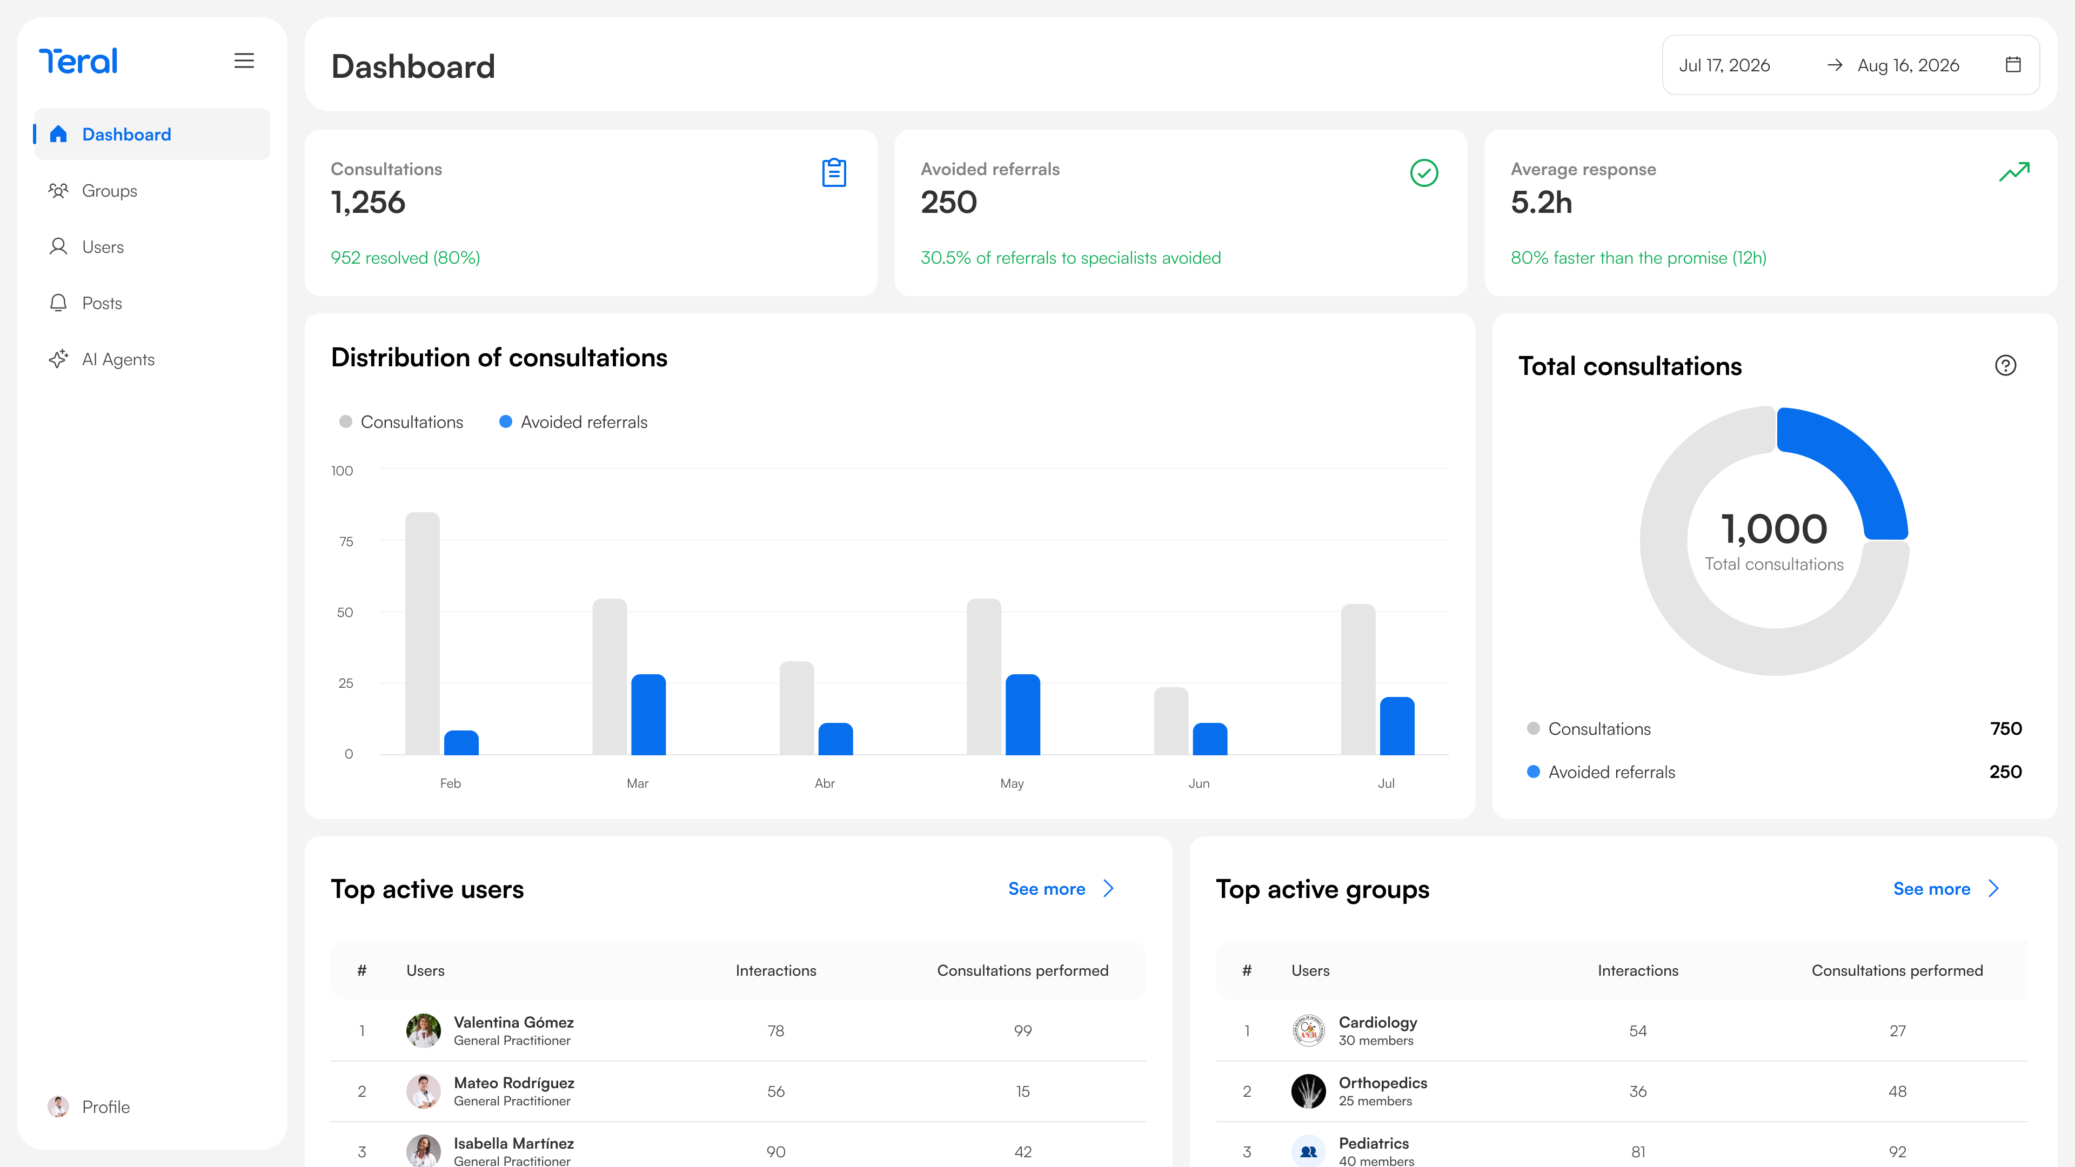Click the Avoided referrals checkmark icon
Image resolution: width=2075 pixels, height=1167 pixels.
pos(1424,172)
